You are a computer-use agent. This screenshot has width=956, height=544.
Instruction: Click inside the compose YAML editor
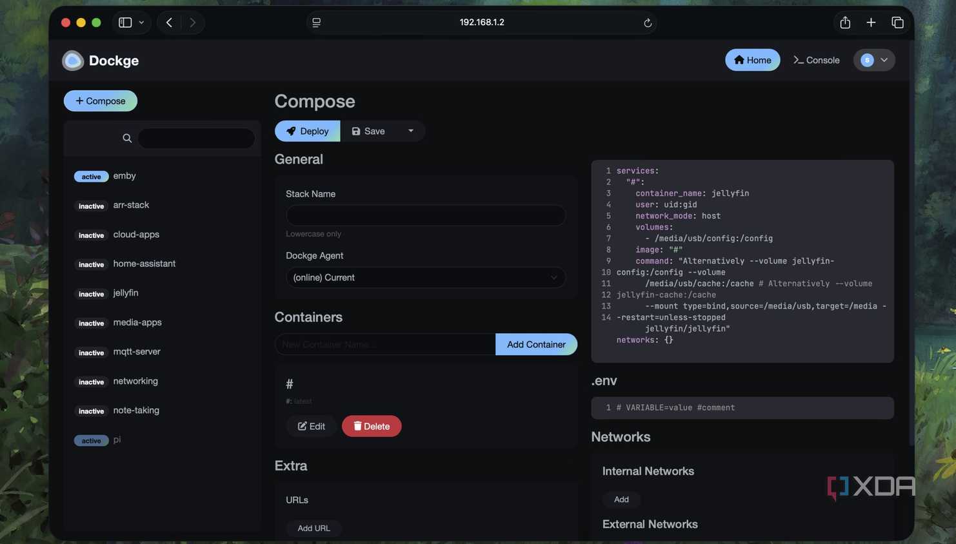click(742, 261)
